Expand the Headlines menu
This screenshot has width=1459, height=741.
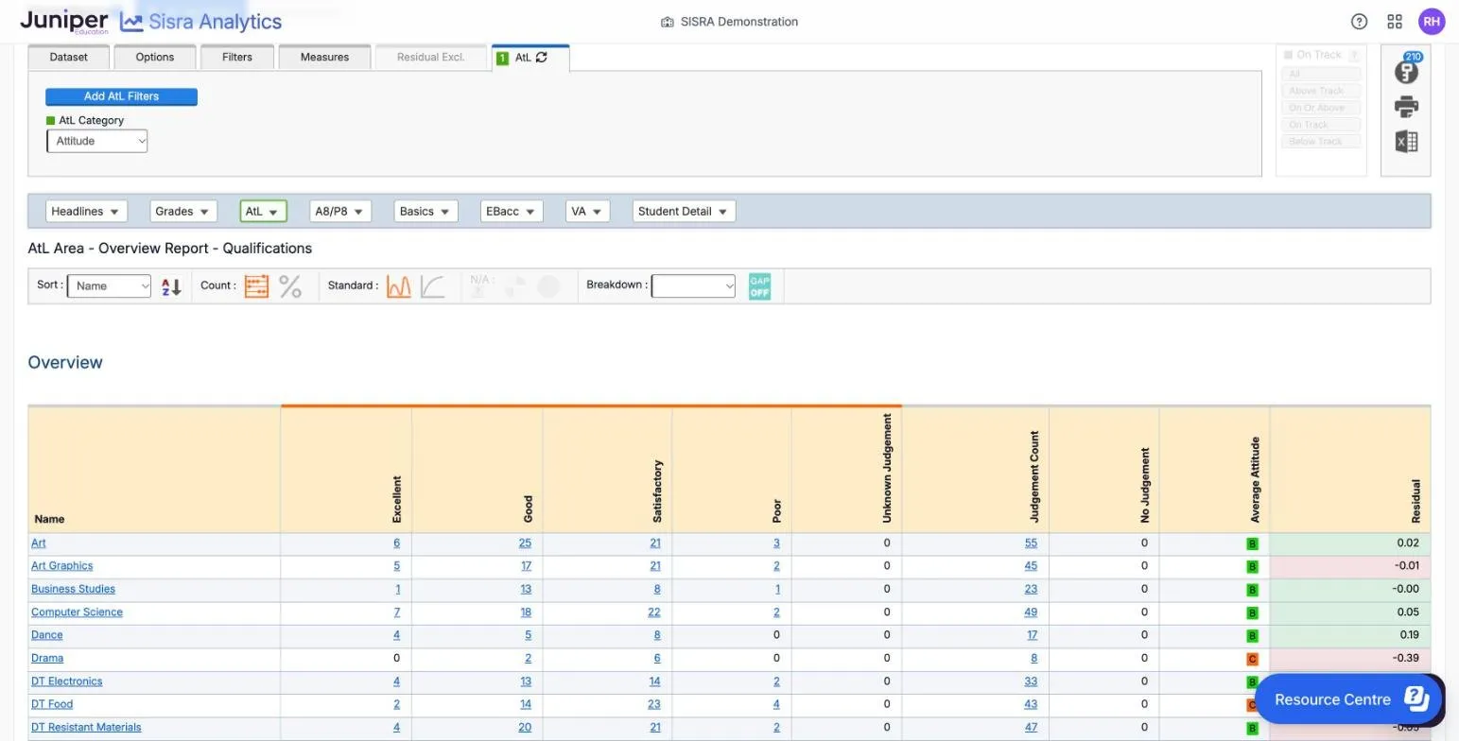point(86,212)
